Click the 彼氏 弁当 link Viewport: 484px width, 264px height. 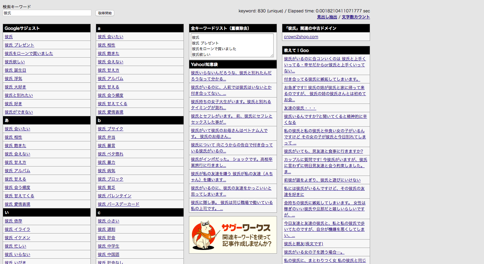(x=107, y=137)
